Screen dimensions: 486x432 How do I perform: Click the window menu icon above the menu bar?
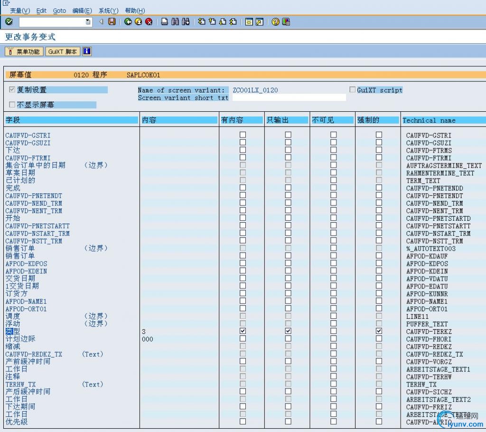click(x=6, y=3)
